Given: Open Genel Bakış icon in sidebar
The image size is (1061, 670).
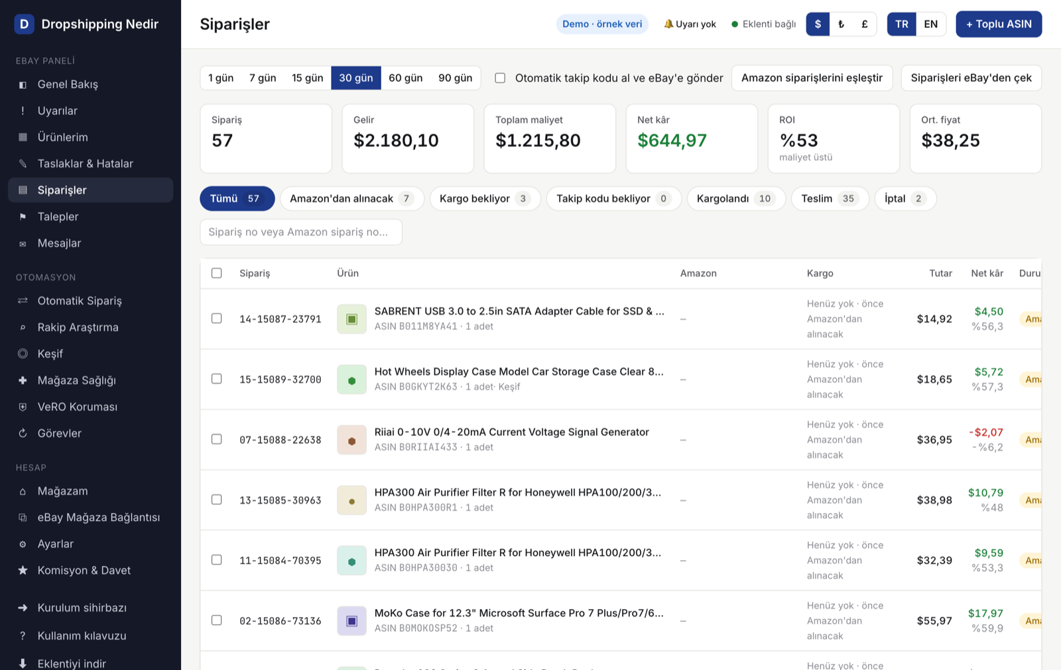Looking at the screenshot, I should (23, 85).
